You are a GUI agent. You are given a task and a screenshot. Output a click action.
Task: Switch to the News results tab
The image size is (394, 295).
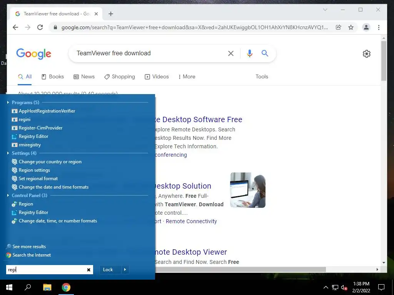click(84, 77)
